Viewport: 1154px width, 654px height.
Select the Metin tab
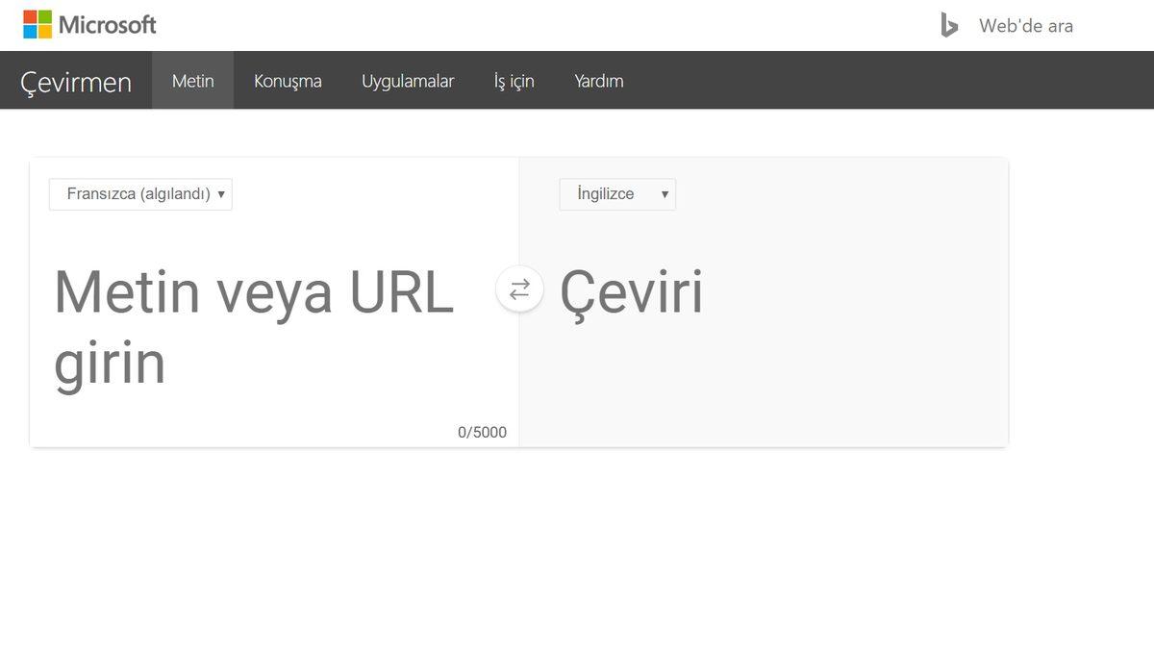(192, 81)
